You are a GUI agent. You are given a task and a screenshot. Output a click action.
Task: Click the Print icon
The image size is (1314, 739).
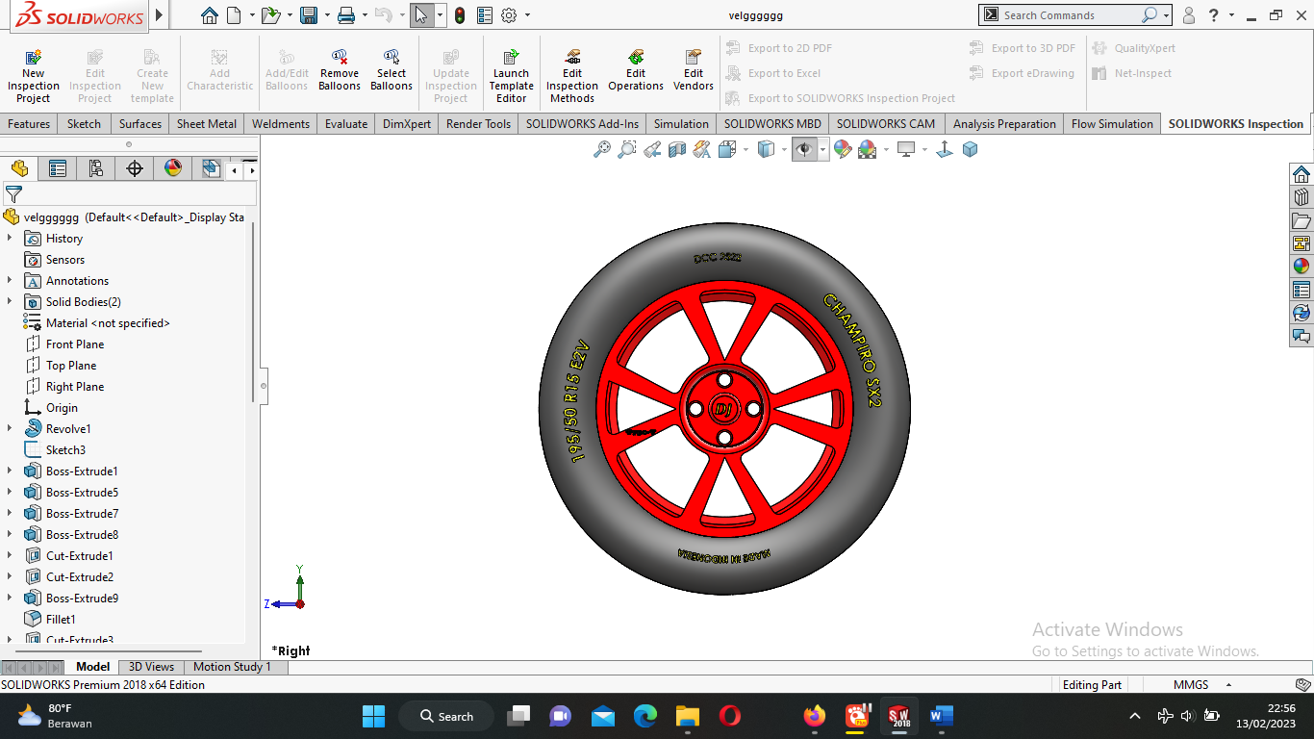[x=346, y=15]
